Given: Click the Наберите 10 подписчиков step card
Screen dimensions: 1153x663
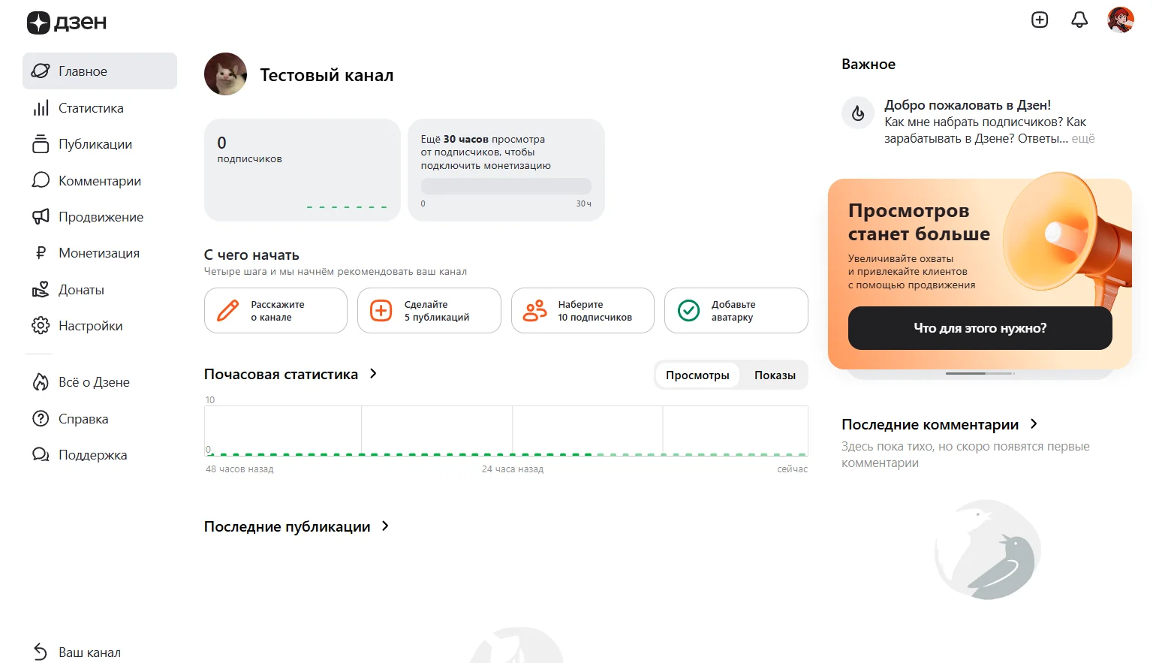Looking at the screenshot, I should (583, 311).
